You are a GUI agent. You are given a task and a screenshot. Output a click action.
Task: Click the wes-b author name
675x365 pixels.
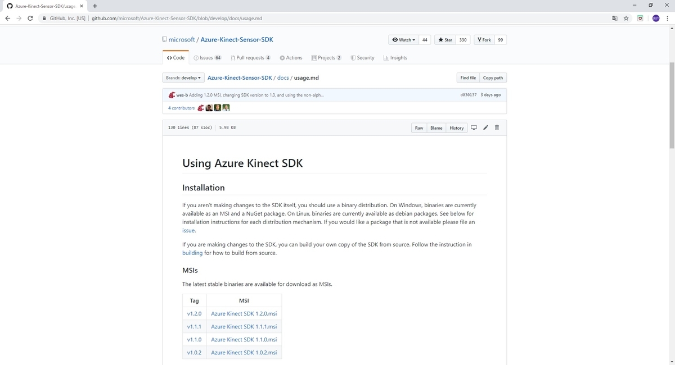click(x=182, y=95)
